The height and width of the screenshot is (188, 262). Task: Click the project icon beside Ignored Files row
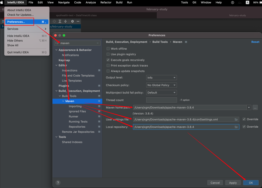(99, 111)
